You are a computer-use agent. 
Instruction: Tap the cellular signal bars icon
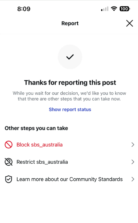coord(105,9)
